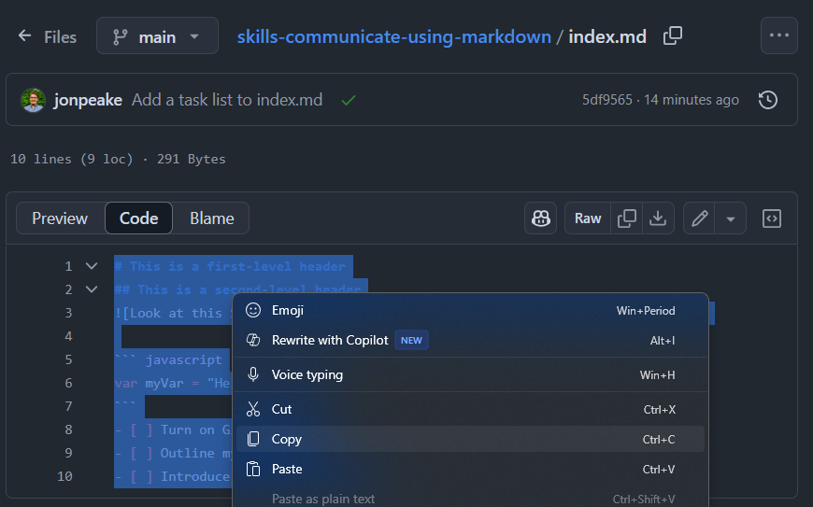813x507 pixels.
Task: Open the main branch dropdown
Action: point(157,35)
